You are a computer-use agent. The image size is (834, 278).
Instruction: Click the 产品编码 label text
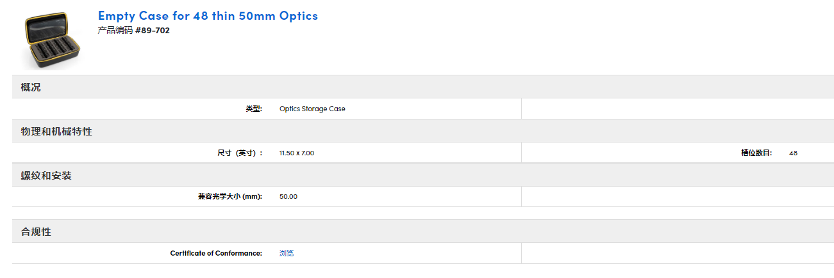click(115, 30)
